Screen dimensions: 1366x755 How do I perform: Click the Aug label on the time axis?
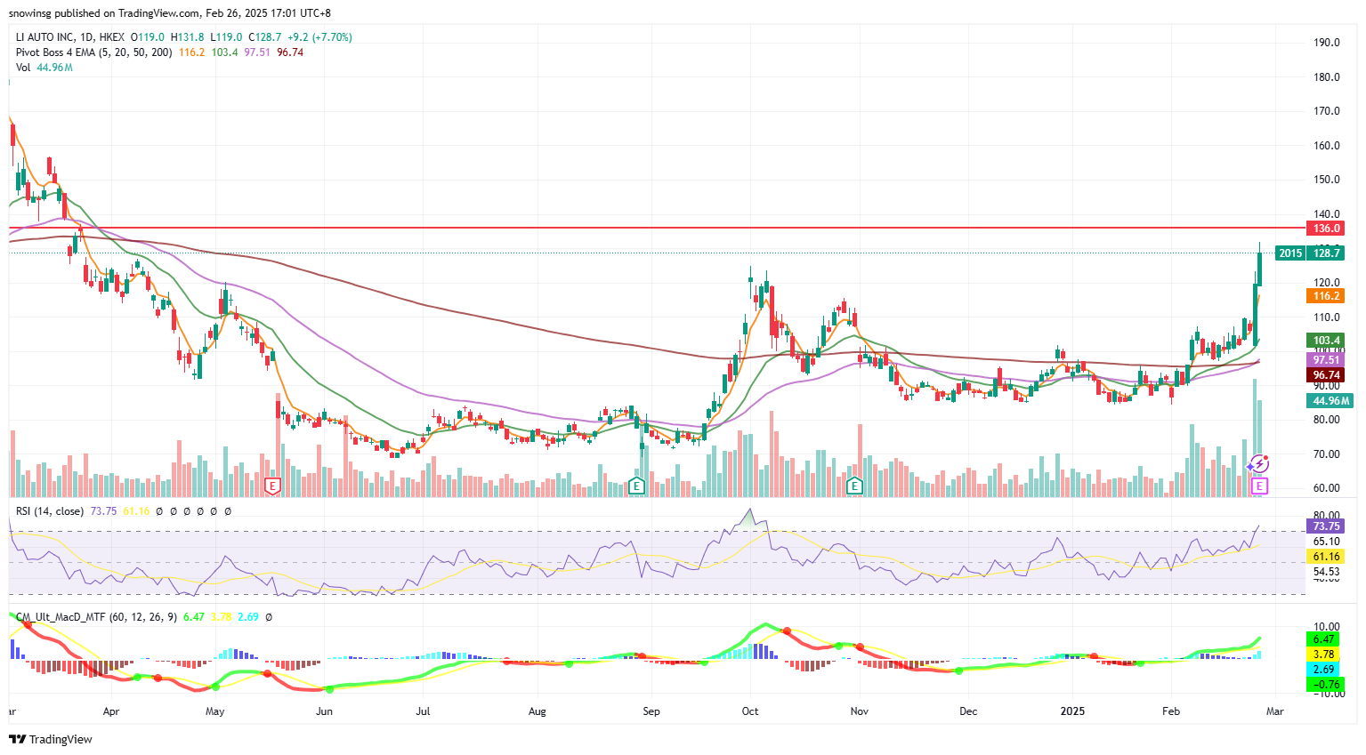click(537, 711)
